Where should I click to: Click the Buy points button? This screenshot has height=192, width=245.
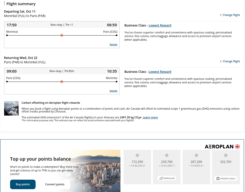point(23,184)
